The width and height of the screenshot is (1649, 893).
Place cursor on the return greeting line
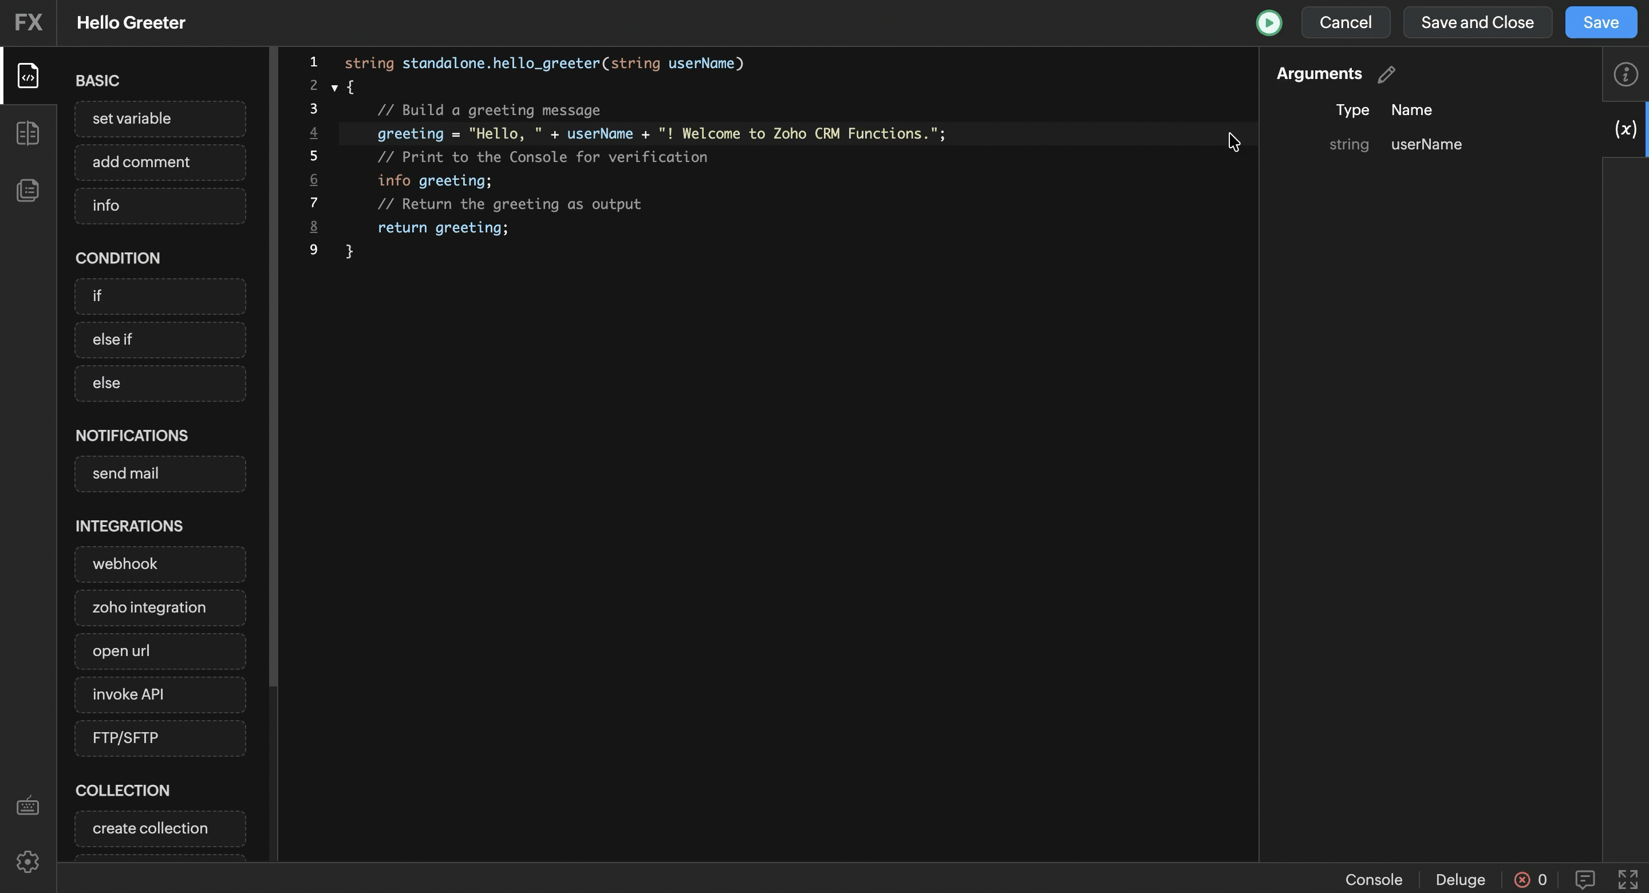[x=443, y=228]
